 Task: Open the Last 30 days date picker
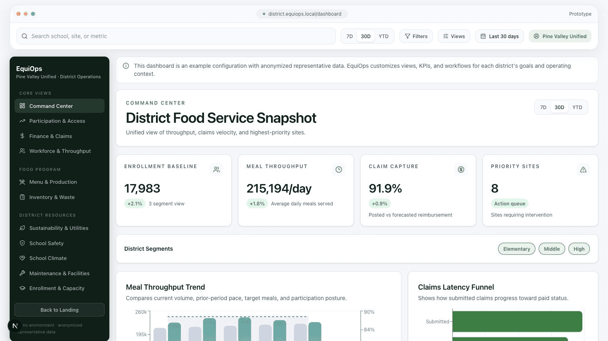click(x=499, y=36)
